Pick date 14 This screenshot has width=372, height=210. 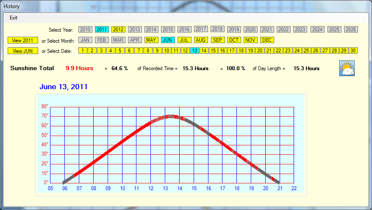204,51
